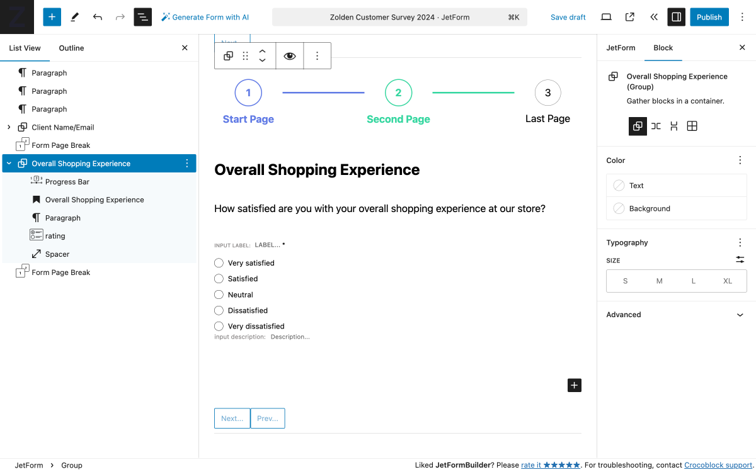Choose font size S
The height and width of the screenshot is (472, 756).
point(625,281)
